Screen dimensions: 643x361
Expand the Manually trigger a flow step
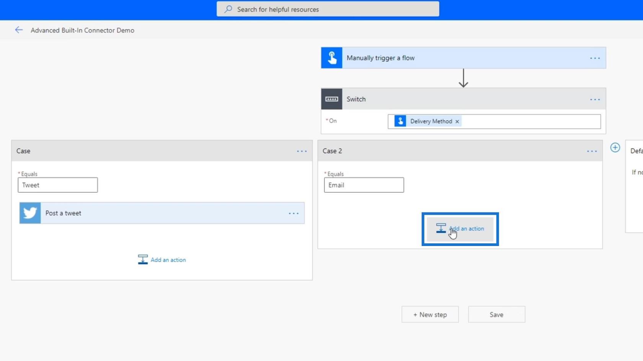point(463,58)
